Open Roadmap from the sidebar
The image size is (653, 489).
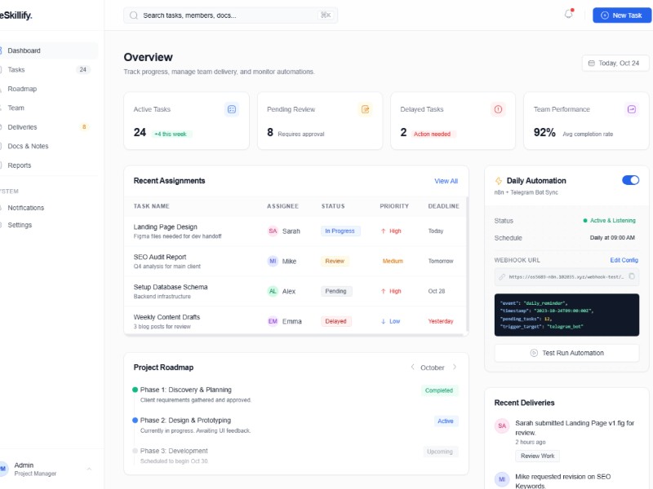click(23, 89)
